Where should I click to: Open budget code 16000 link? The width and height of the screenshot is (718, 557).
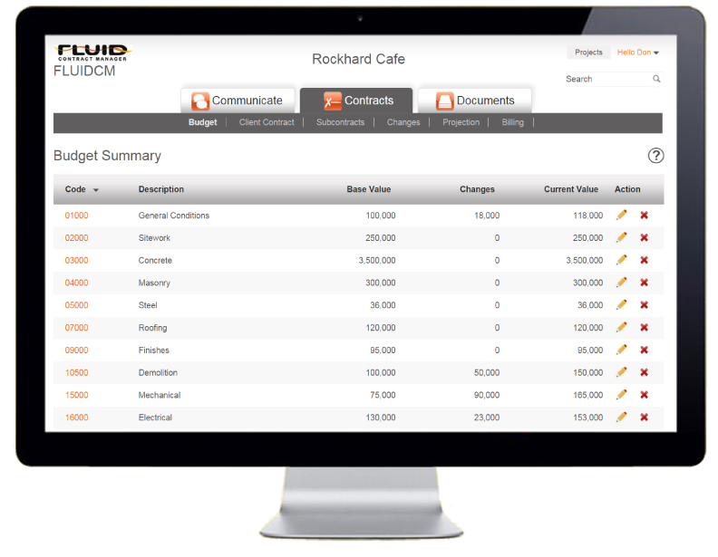click(76, 418)
